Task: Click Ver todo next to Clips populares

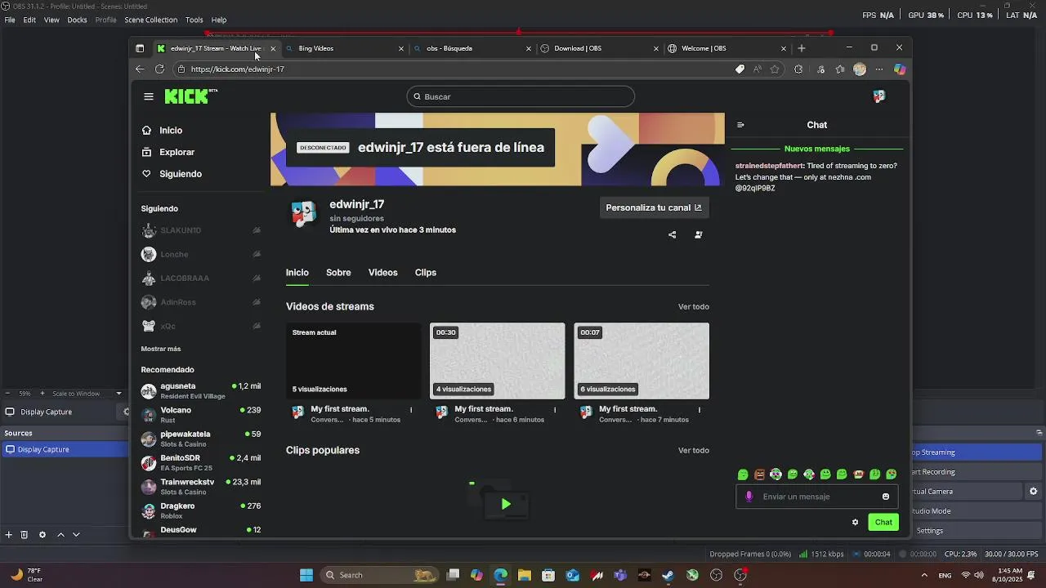Action: 694,451
